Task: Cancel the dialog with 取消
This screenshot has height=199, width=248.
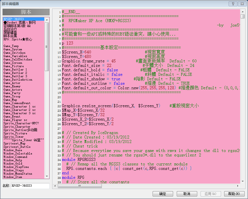Action: 187,194
